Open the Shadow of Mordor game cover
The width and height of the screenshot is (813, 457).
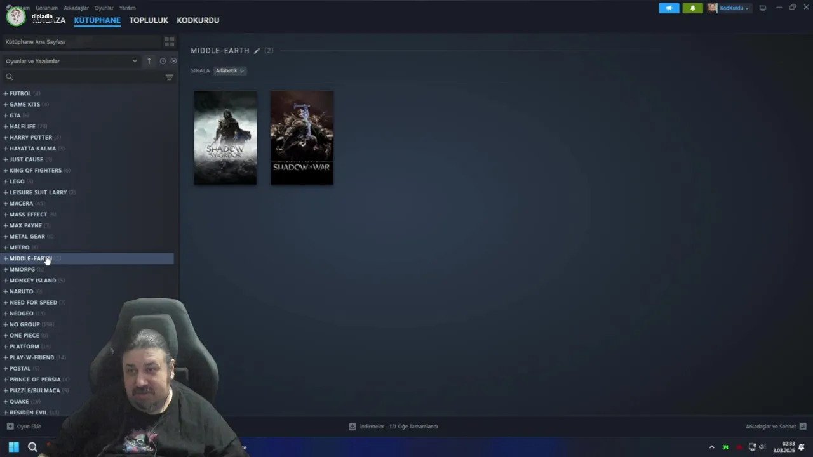pyautogui.click(x=225, y=138)
